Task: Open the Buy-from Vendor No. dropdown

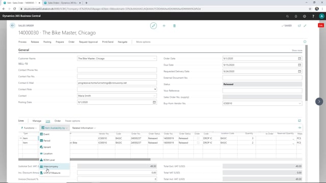Action: coord(300,103)
